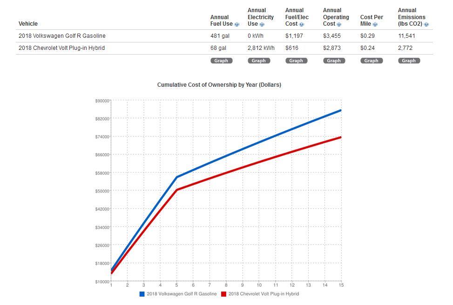Viewport: 453px width, 305px height.
Task: Click Graph button under Annual Fuel/Elec Cost
Action: [296, 61]
